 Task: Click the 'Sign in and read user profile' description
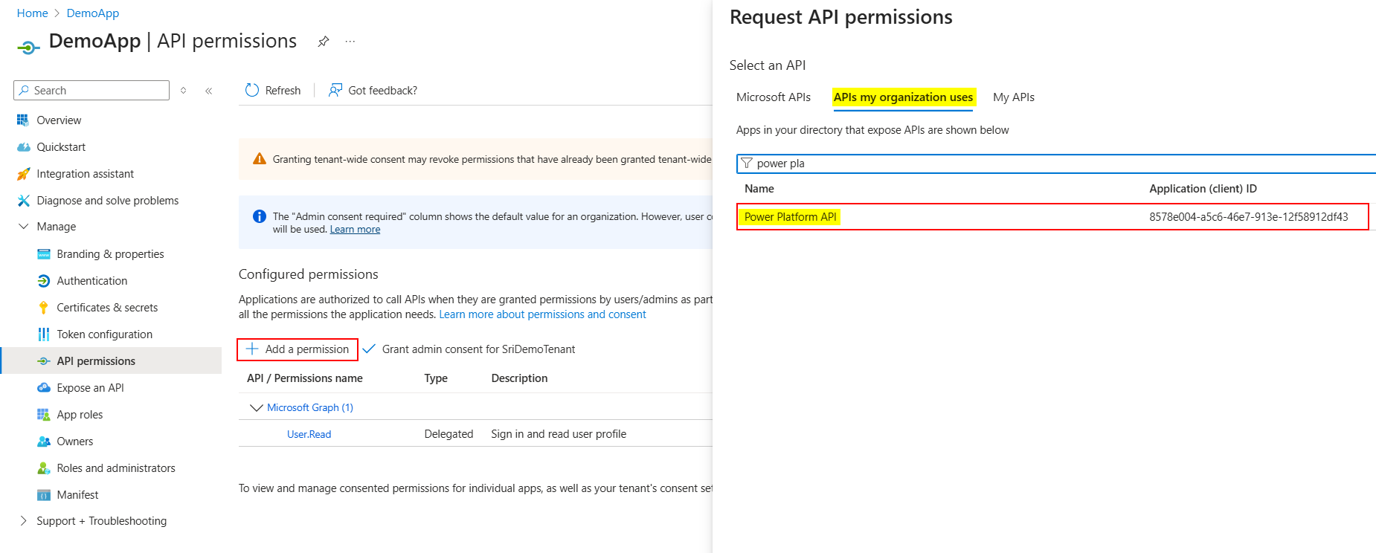click(559, 434)
